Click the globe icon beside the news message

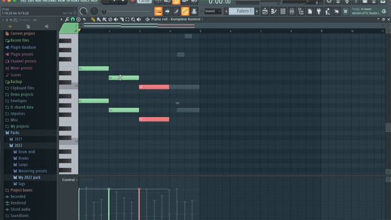pyautogui.click(x=384, y=11)
